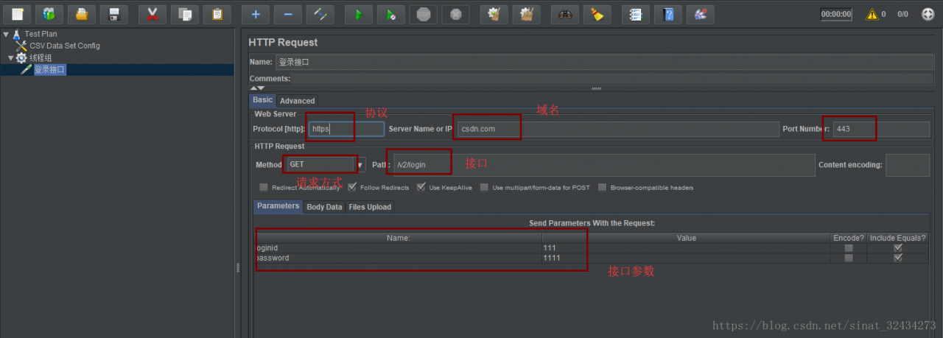Open the Templates icon in toolbar
Viewport: 943px width, 338px height.
[49, 14]
